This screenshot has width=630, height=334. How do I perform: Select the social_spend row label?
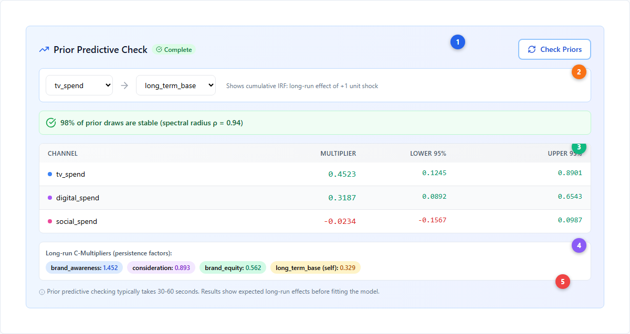(77, 221)
